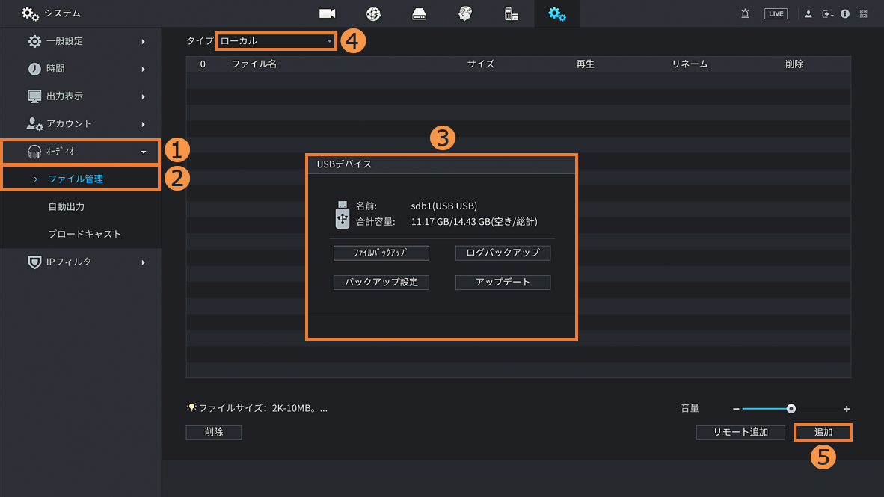Image resolution: width=884 pixels, height=497 pixels.
Task: Open the POS register icon
Action: 512,13
